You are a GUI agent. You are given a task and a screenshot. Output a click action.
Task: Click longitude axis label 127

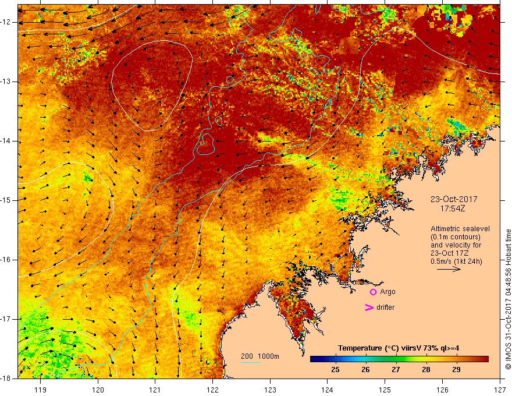(x=500, y=390)
